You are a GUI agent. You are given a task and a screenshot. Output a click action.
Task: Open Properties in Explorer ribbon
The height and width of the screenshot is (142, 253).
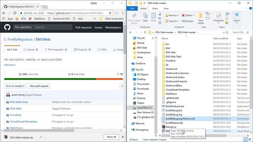(x=219, y=18)
